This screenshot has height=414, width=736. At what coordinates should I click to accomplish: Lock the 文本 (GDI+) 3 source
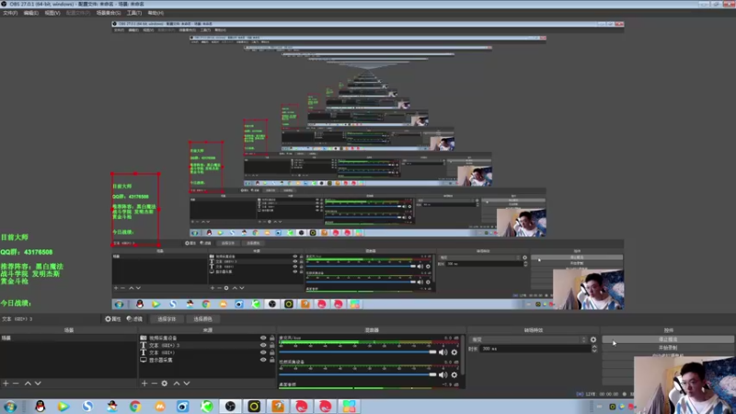click(272, 345)
